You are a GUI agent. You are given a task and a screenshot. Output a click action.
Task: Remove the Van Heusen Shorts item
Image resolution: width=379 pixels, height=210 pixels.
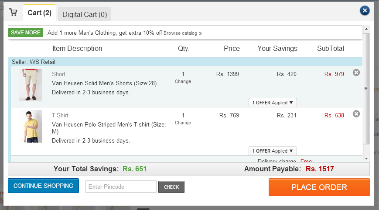pyautogui.click(x=356, y=73)
